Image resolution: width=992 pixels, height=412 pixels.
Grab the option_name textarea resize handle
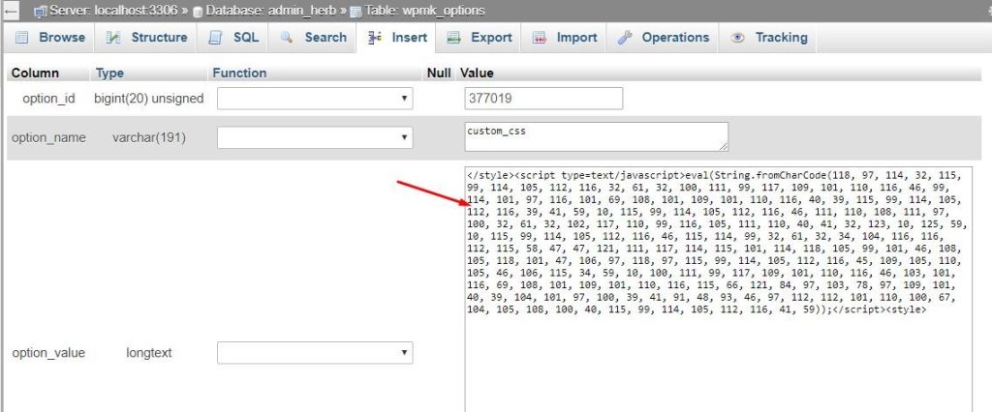point(723,147)
